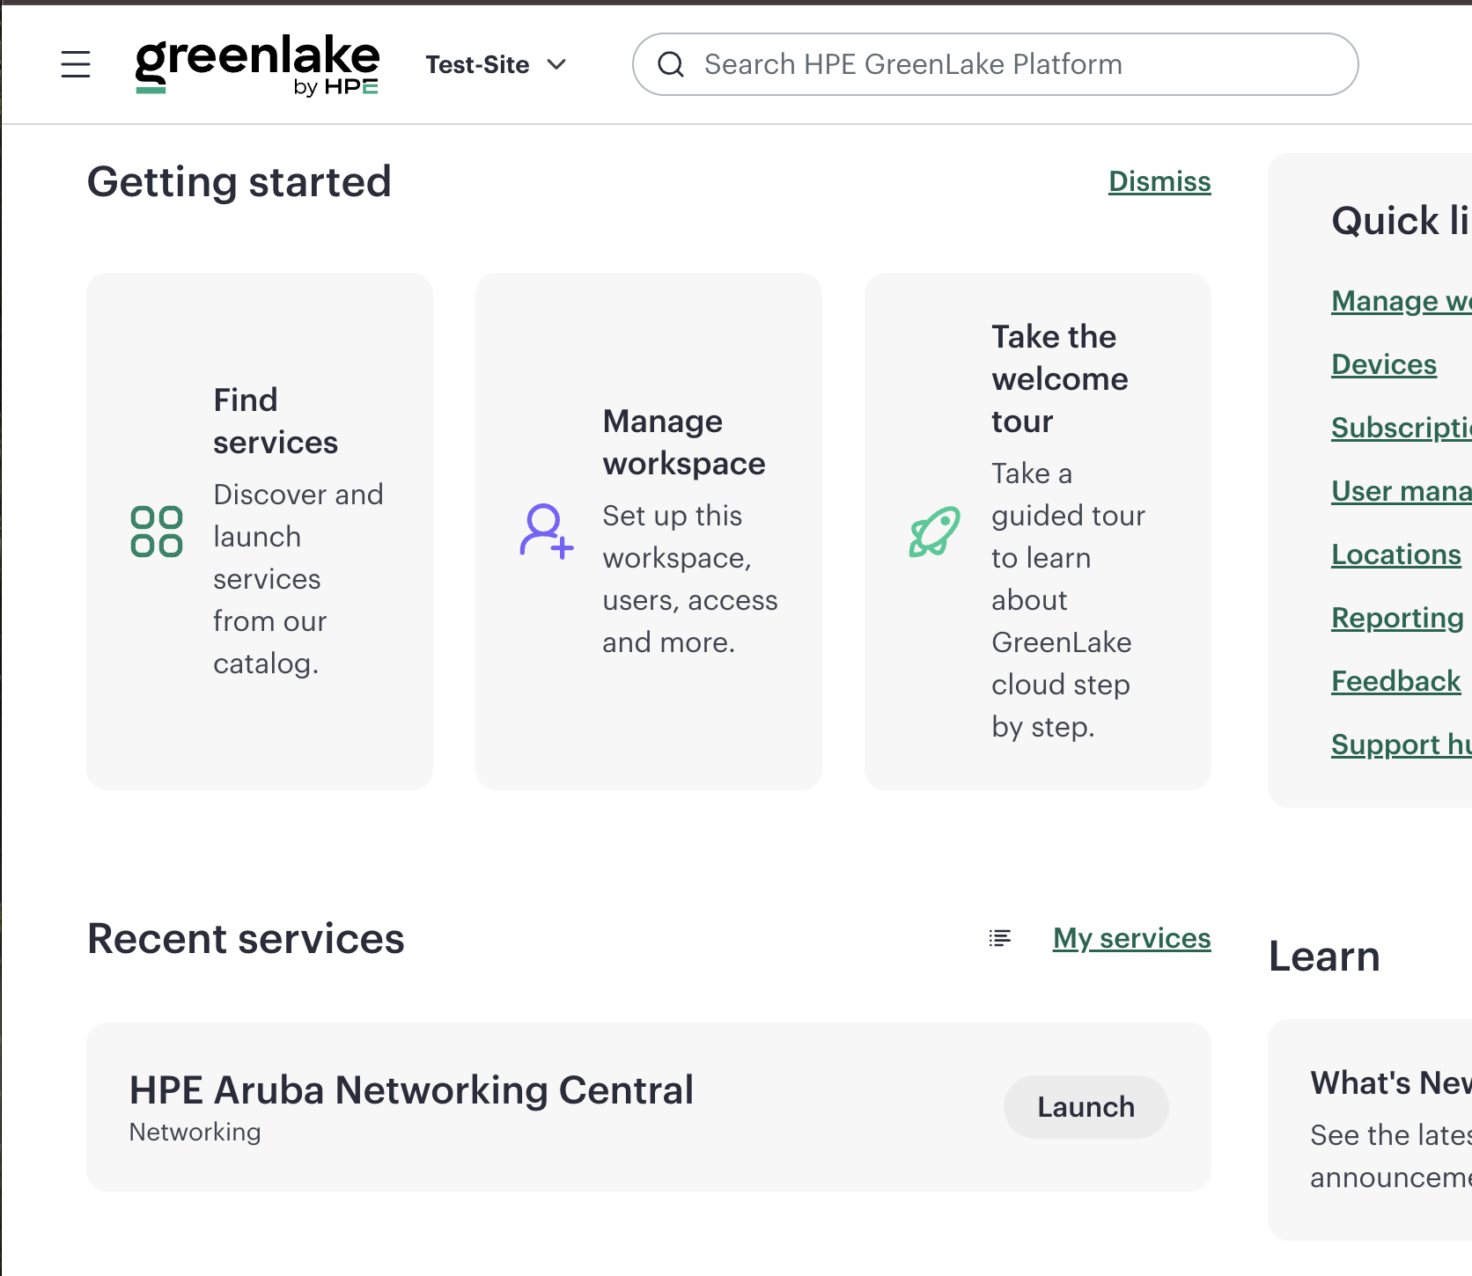Open the Subscriptions quick link
The image size is (1472, 1276).
click(1402, 428)
